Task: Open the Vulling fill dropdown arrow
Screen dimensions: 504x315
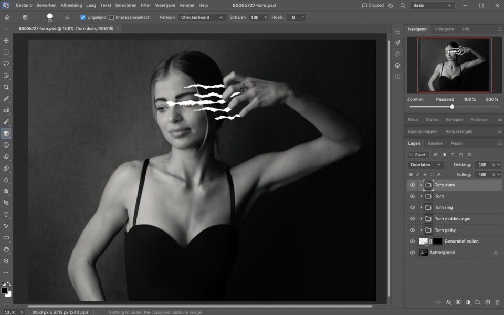Action: tap(499, 175)
